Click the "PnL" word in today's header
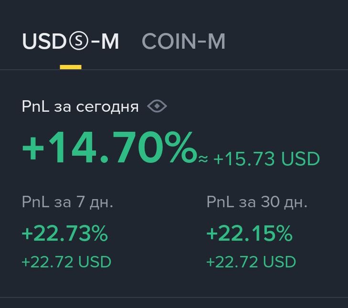 tap(36, 106)
